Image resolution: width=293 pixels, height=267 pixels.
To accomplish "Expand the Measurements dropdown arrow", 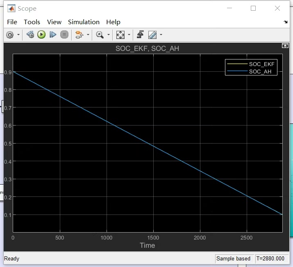I will (x=161, y=35).
